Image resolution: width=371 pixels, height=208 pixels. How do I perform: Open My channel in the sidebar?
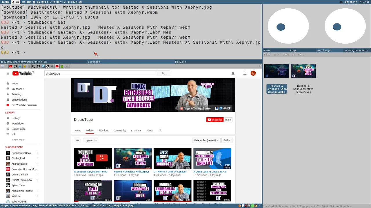point(18,89)
